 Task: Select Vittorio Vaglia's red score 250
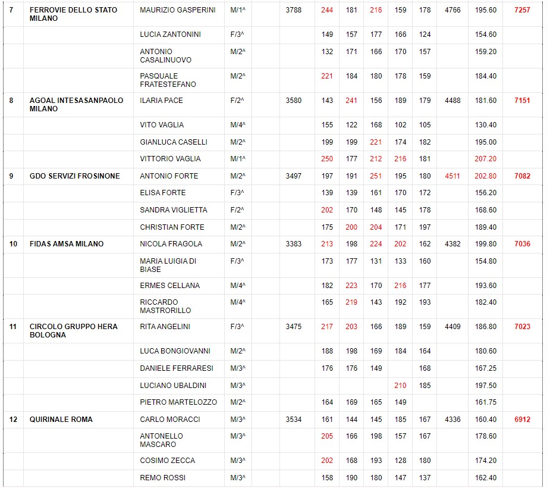coord(327,159)
